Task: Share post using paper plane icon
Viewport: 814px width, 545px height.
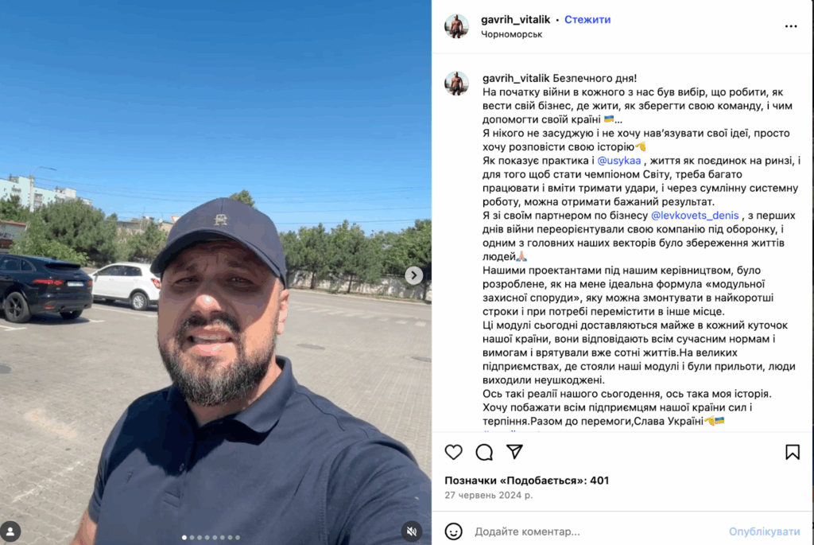Action: [x=514, y=451]
